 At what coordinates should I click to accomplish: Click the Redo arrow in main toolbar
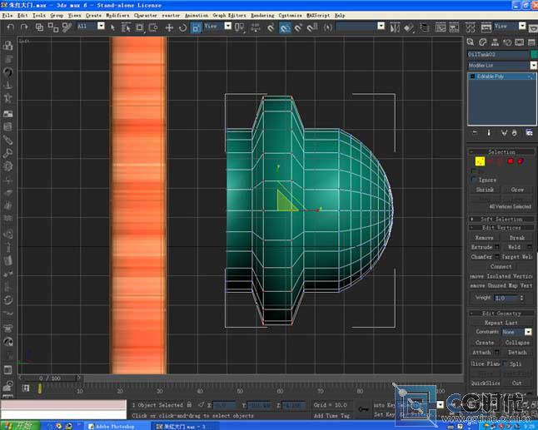tap(23, 27)
